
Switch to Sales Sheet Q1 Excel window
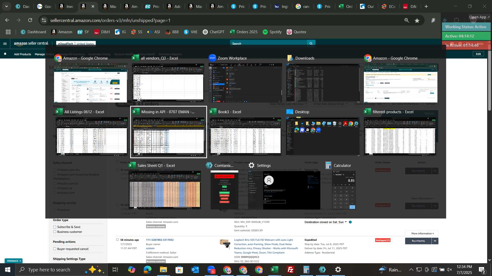coord(165,190)
